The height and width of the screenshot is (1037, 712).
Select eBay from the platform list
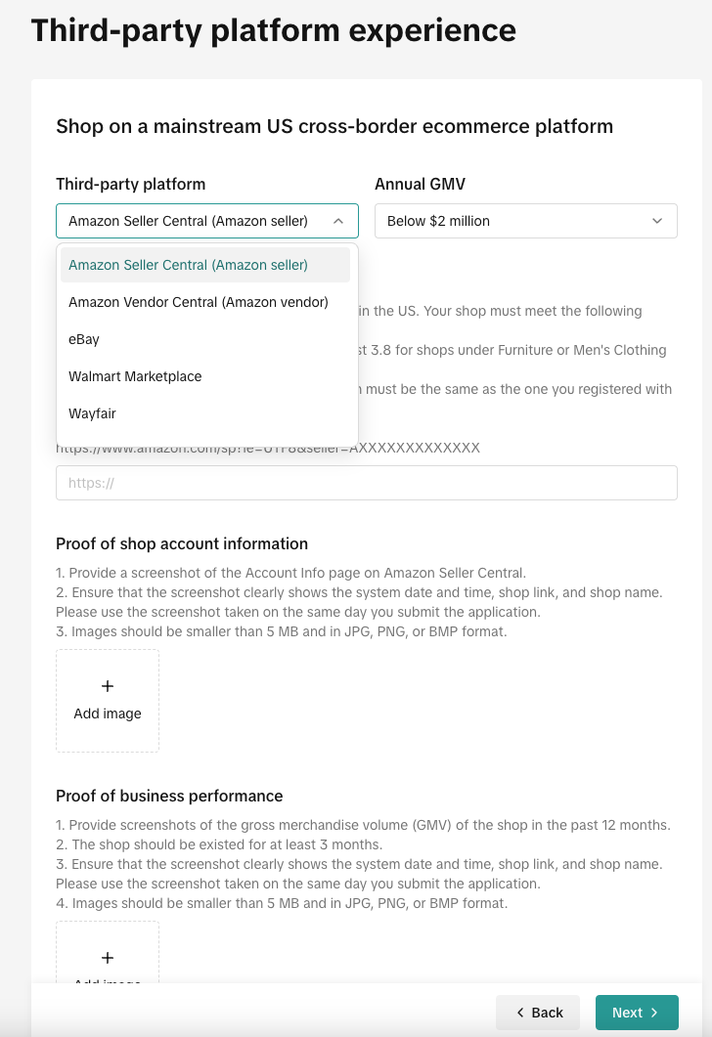coord(84,339)
